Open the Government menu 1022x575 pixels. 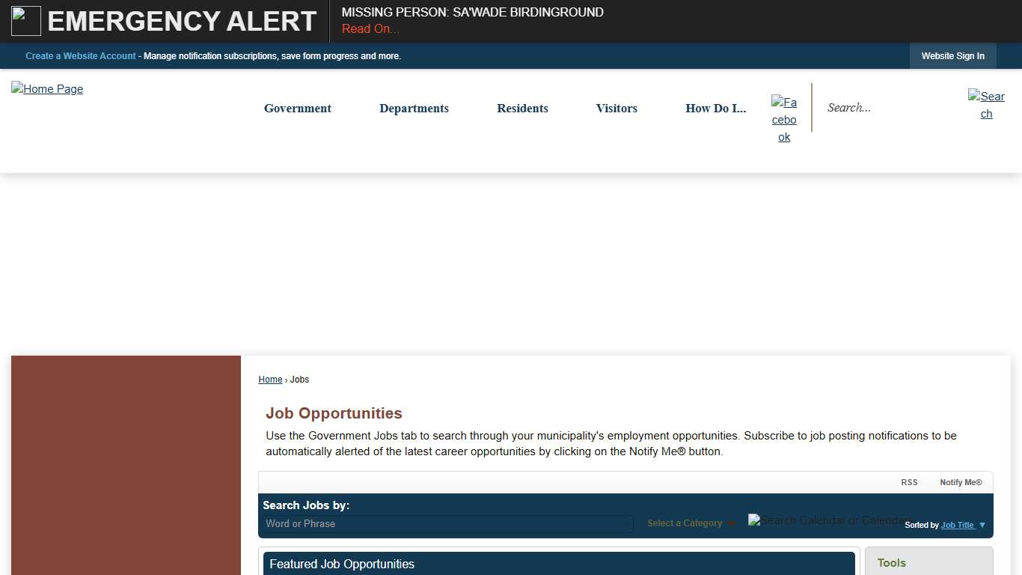(x=298, y=109)
